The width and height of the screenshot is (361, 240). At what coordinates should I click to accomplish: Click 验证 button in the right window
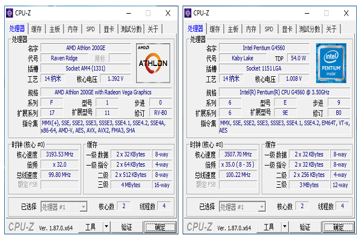305,227
